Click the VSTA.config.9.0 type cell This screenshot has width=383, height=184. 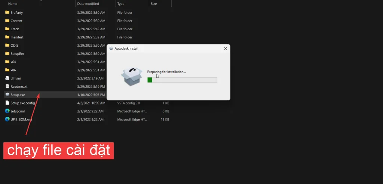click(129, 103)
